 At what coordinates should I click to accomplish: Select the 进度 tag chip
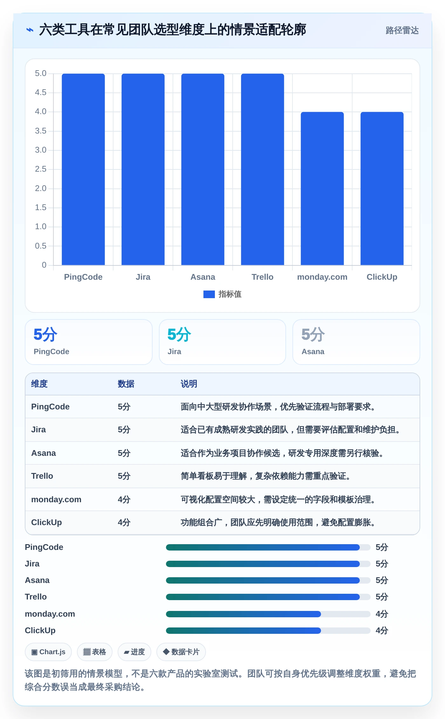(x=134, y=652)
